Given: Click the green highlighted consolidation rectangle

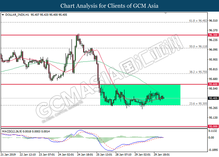Looking at the screenshot, I should (x=140, y=95).
